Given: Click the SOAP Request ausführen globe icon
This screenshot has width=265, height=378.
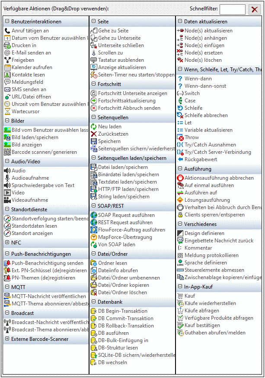Looking at the screenshot, I should click(94, 215).
